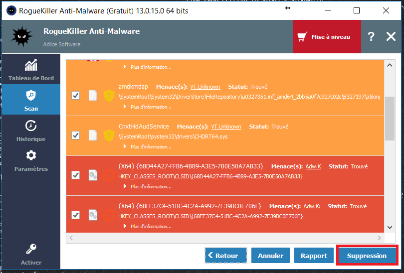Click red threat icon for 68FF37C4 entry

pyautogui.click(x=109, y=215)
